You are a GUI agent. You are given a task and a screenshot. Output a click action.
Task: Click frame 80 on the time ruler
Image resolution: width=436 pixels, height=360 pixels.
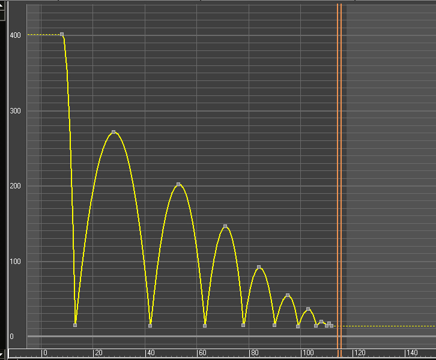click(x=255, y=353)
